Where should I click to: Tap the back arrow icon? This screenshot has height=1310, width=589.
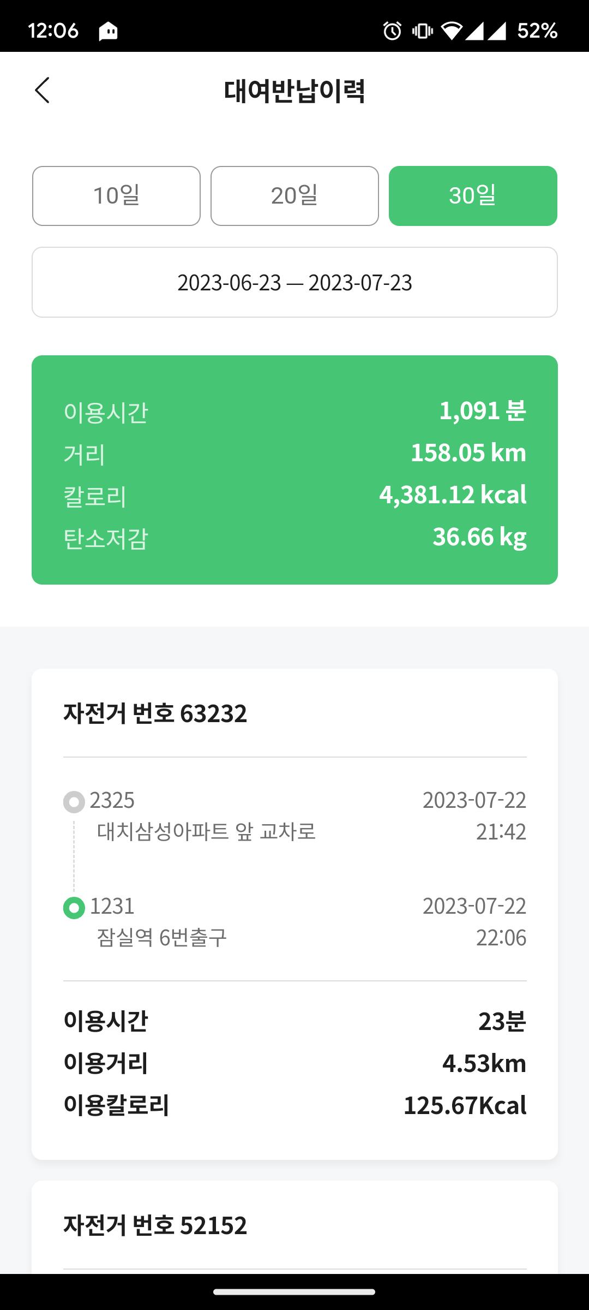(42, 90)
